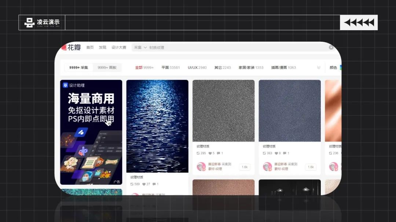Switch to the 9999+ 画板 tab
396x222 pixels.
(x=107, y=68)
